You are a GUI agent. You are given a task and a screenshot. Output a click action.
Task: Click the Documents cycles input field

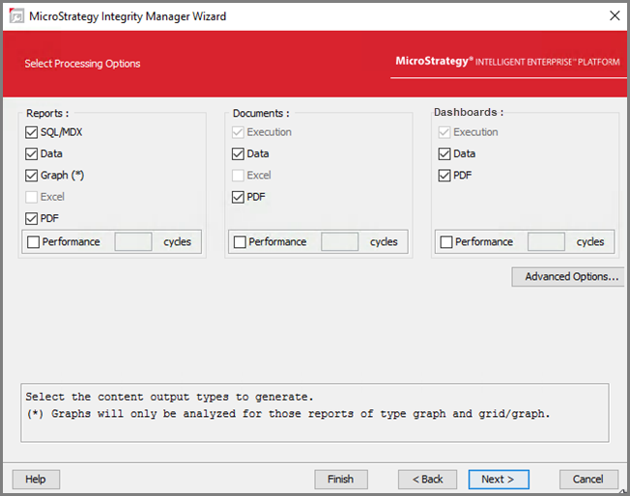coord(339,242)
